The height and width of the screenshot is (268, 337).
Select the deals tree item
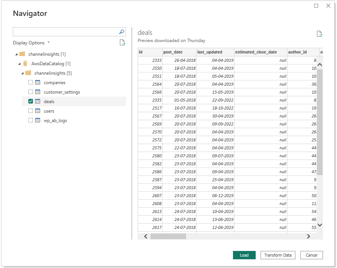[49, 102]
